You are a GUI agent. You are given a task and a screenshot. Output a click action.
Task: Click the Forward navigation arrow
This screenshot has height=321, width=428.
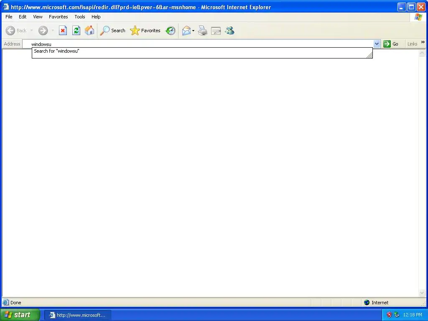pos(43,31)
